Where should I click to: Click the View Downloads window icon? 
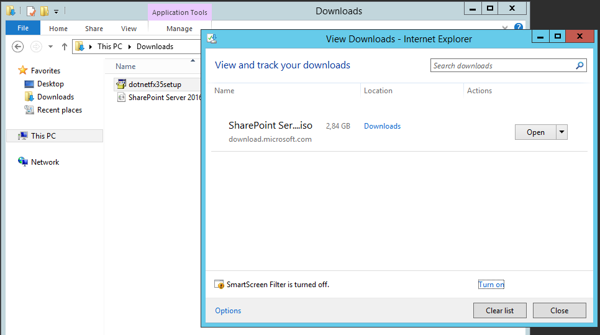[x=212, y=39]
